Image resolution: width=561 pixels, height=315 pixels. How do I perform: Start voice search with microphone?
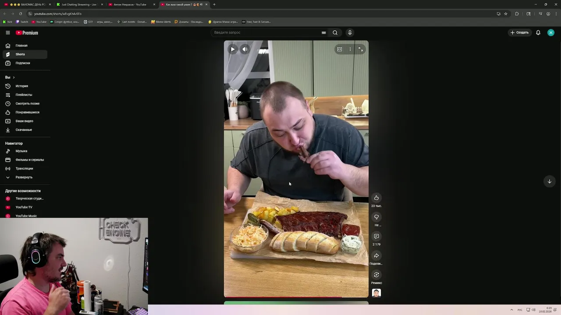click(x=350, y=32)
